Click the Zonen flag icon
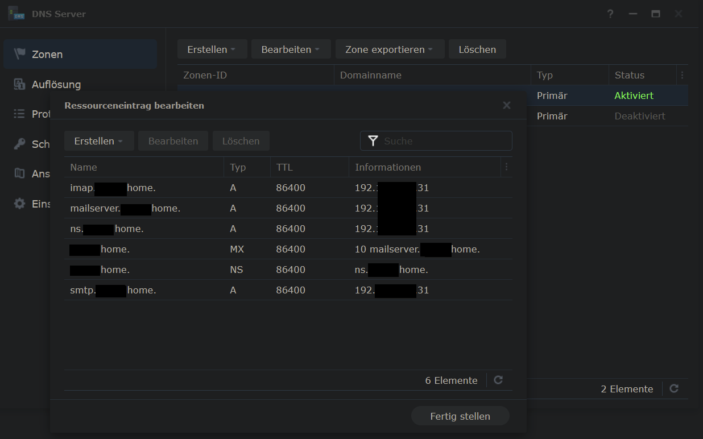Viewport: 703px width, 439px height. coord(20,54)
